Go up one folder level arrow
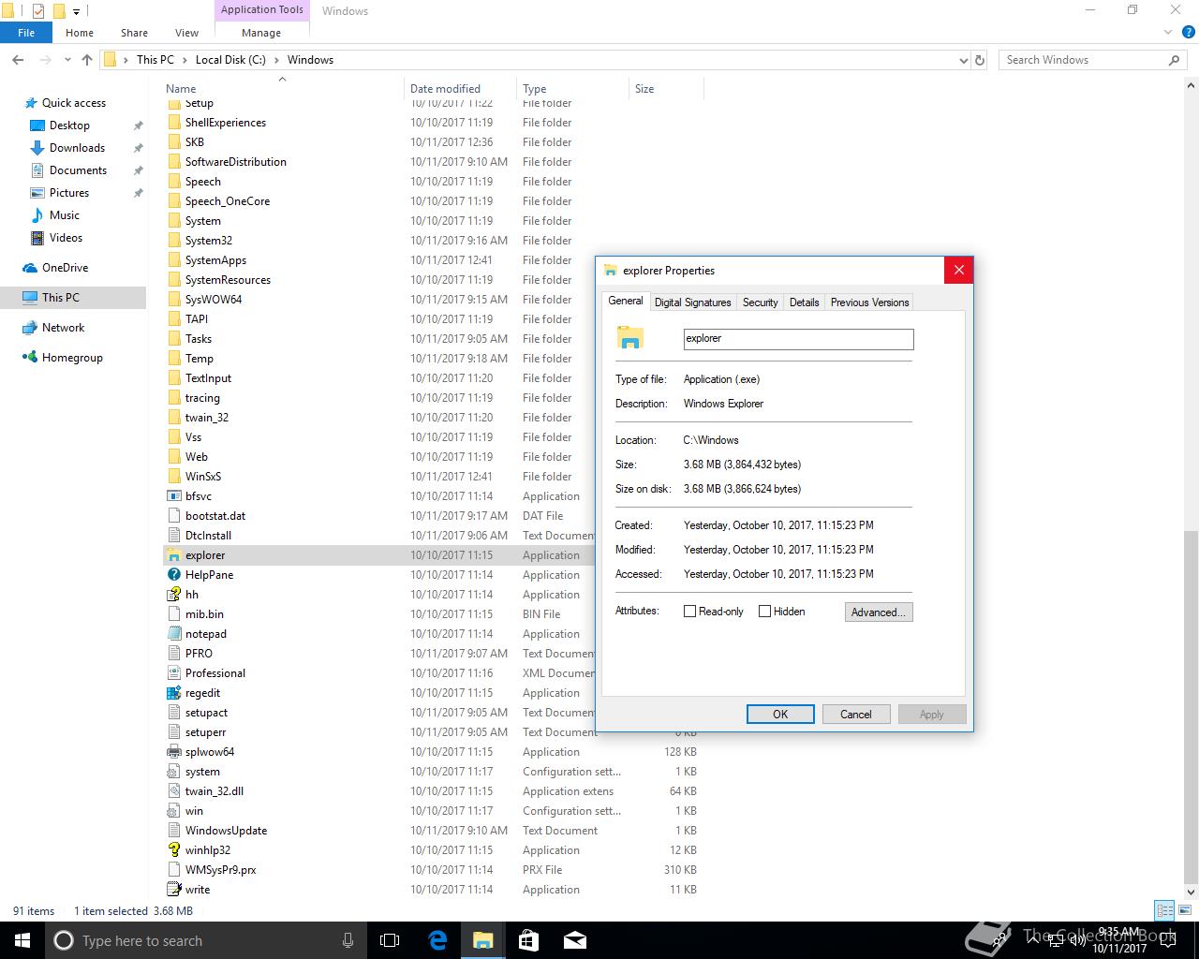1199x959 pixels. (87, 60)
